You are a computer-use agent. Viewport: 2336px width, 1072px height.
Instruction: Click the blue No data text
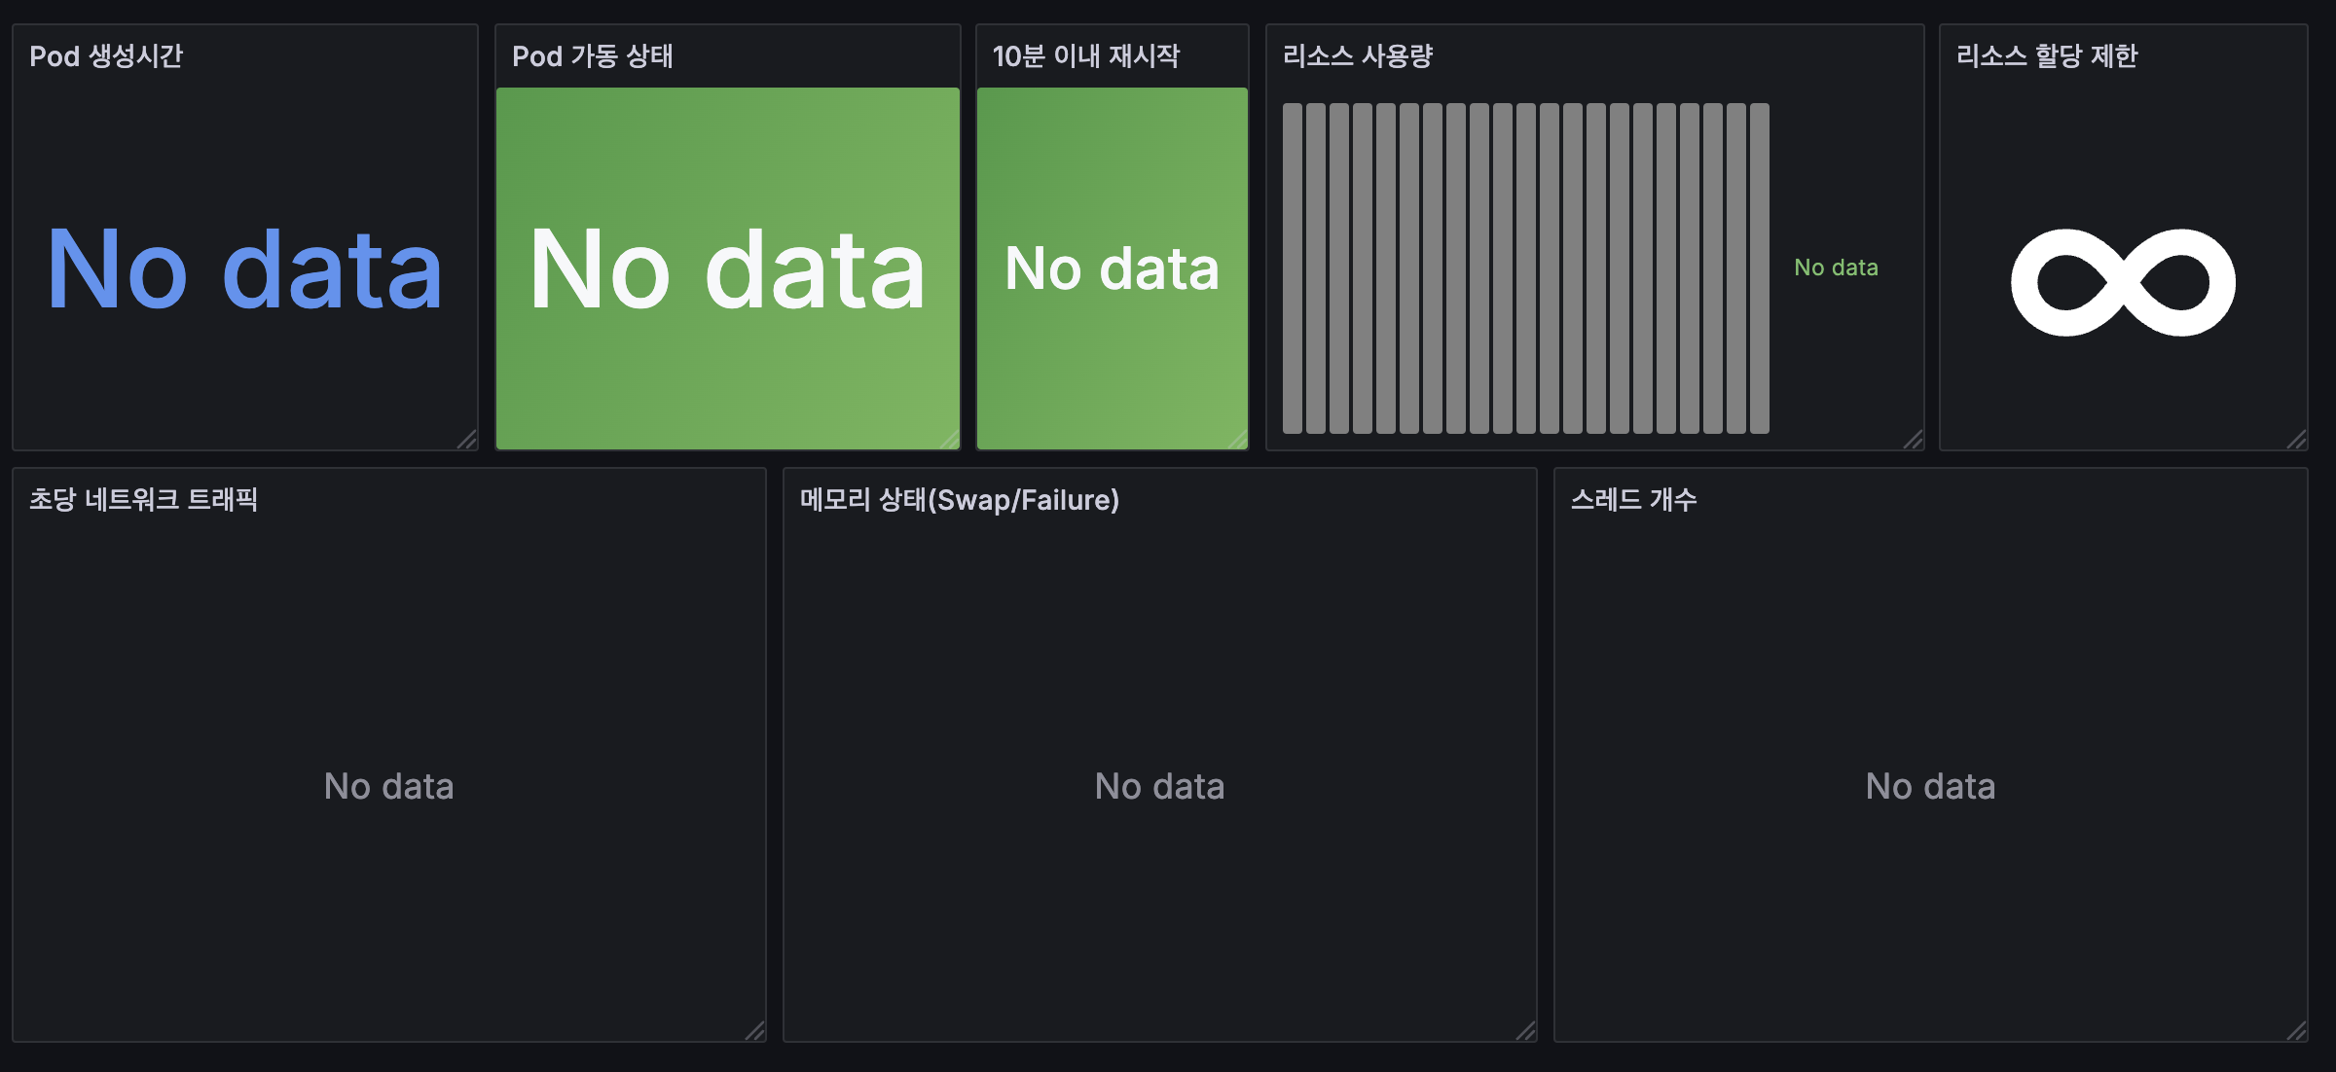pos(244,269)
